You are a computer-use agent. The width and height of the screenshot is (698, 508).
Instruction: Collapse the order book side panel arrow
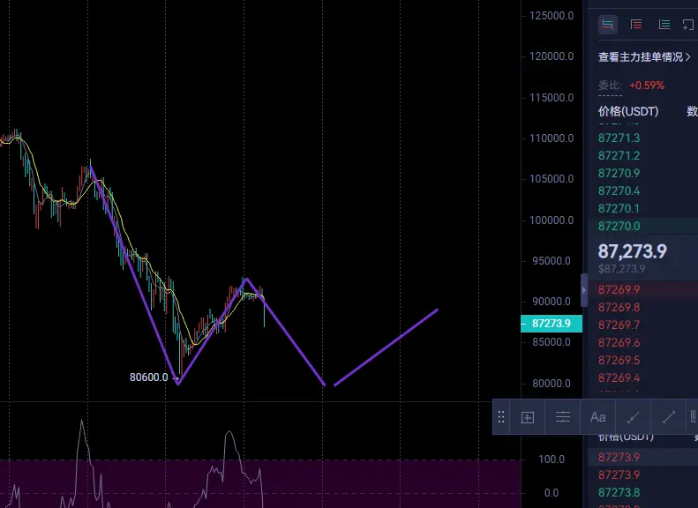tap(584, 290)
